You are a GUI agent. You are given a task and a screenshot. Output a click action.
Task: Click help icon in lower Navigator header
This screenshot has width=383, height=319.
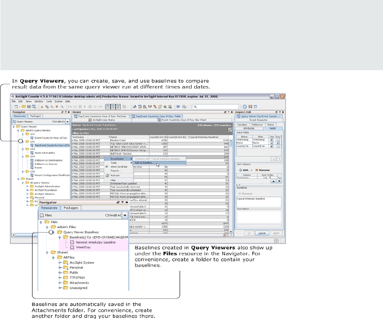[123, 202]
